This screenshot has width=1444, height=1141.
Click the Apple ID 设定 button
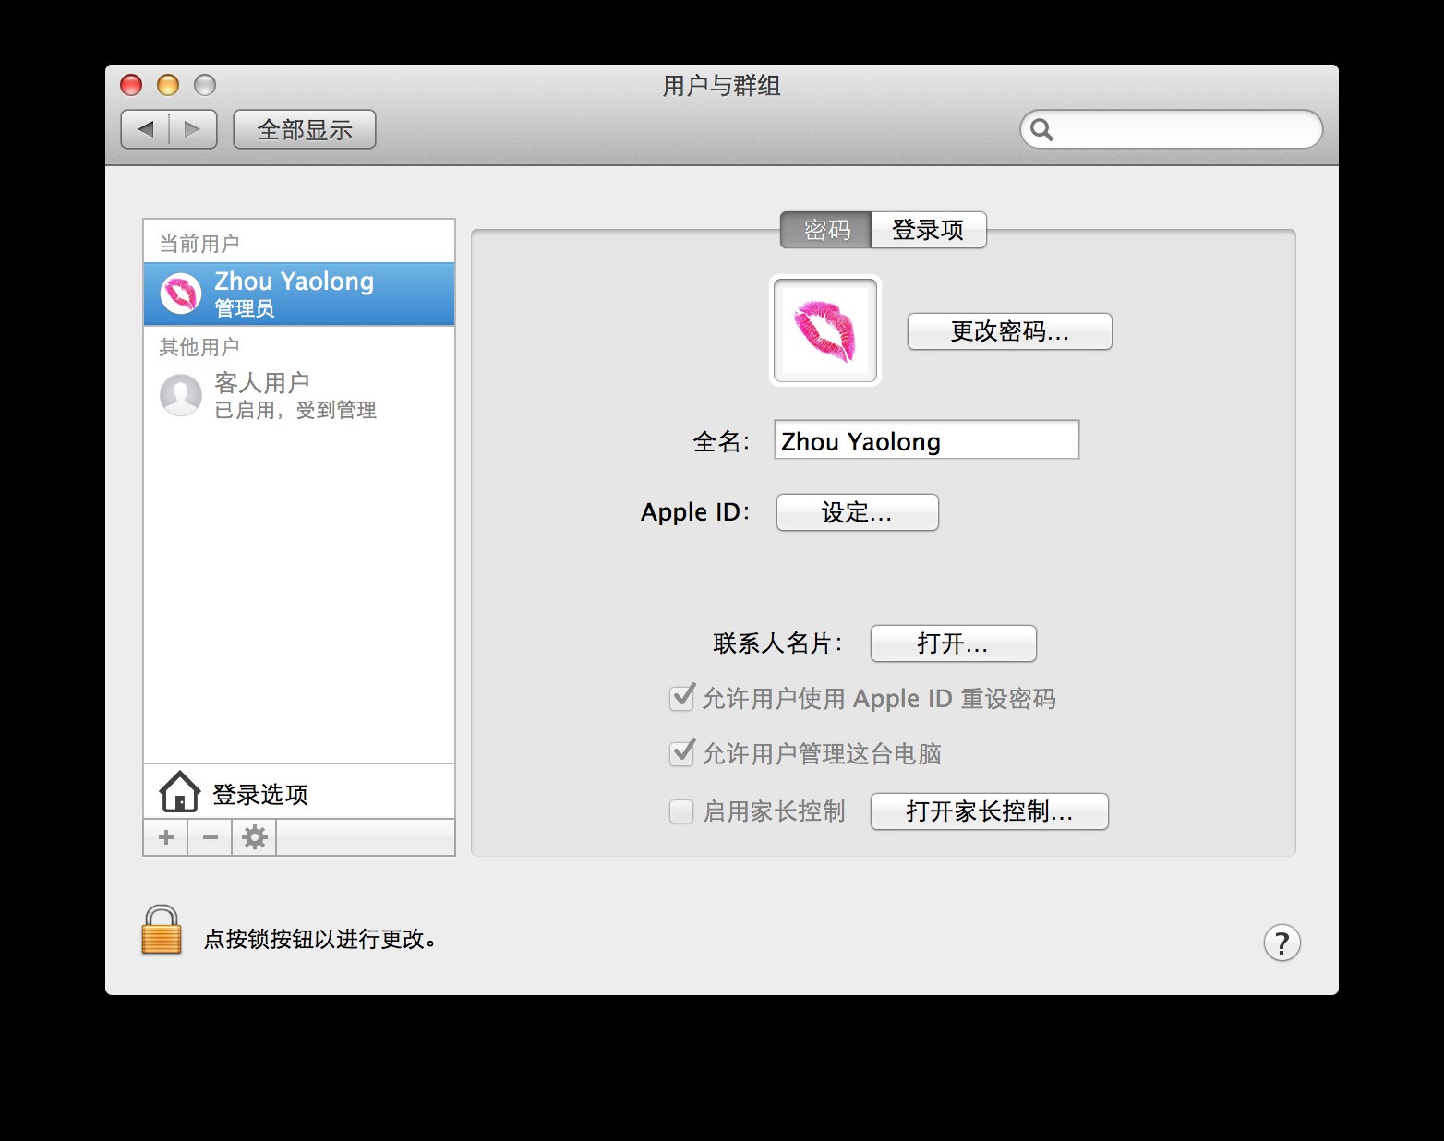857,512
